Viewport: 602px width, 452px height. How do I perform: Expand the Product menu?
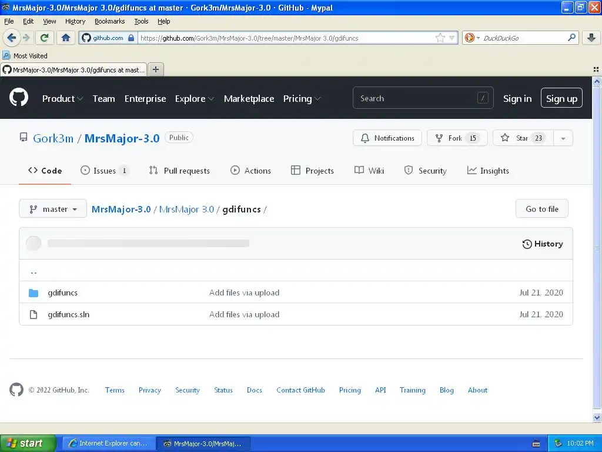click(62, 99)
